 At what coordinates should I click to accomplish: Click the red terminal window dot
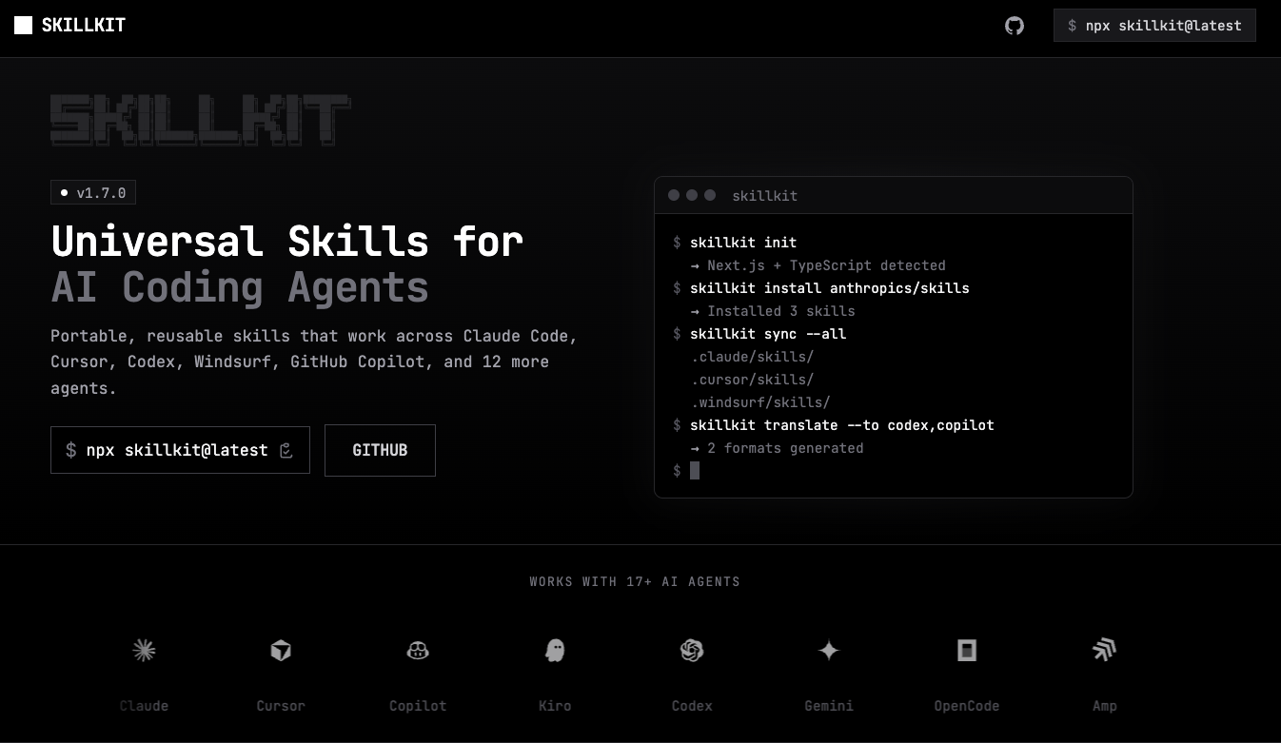[674, 195]
